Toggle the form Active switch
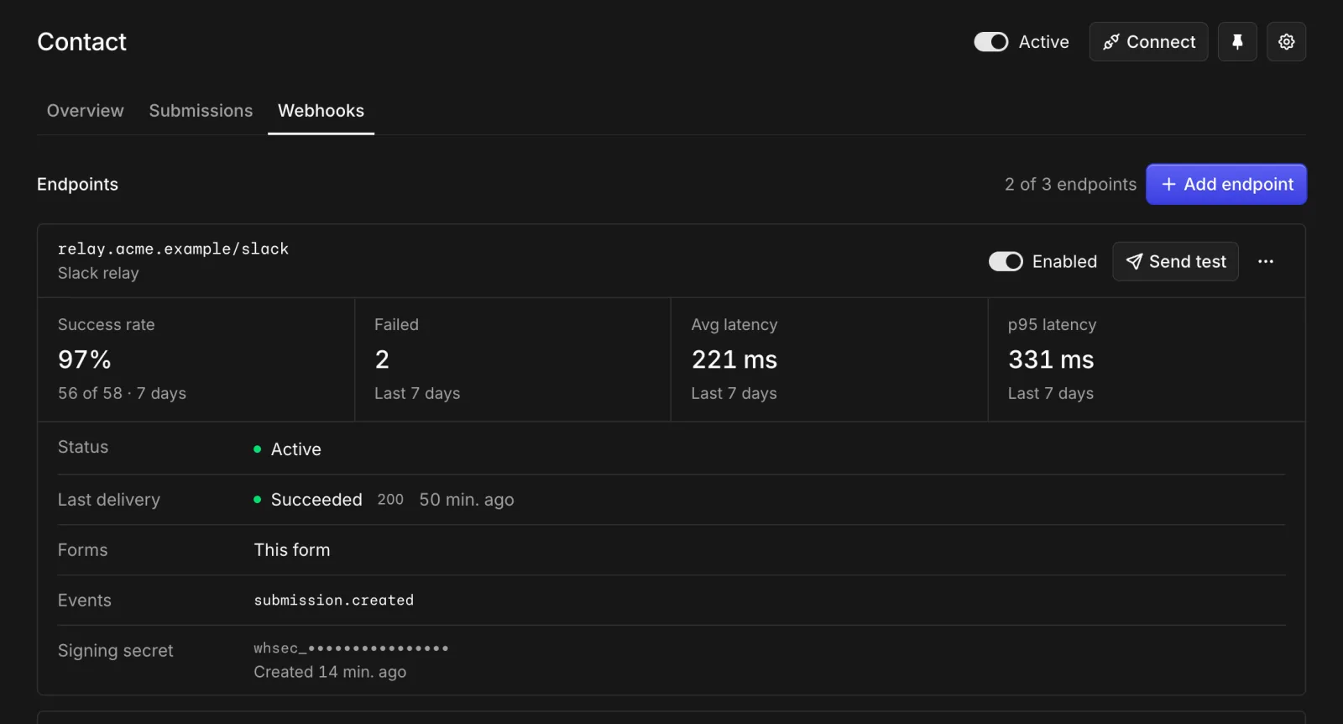The width and height of the screenshot is (1343, 724). click(x=990, y=42)
